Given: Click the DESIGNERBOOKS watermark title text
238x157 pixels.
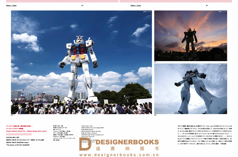Looking at the screenshot, I should pyautogui.click(x=127, y=142).
